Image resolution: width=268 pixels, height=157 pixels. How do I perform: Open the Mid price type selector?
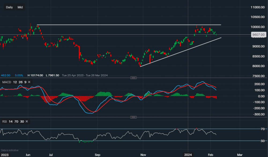(20, 7)
